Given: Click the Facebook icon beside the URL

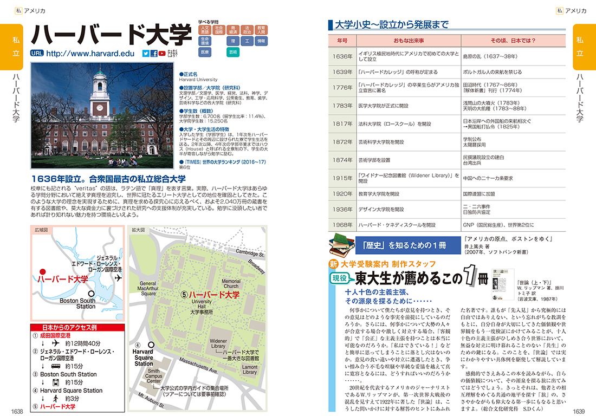Looking at the screenshot, I should point(154,54).
